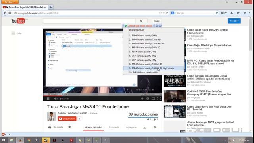Open Camuflajes Black Ops 2/Fourdeltaone video
This screenshot has height=143, width=254.
(x=209, y=45)
